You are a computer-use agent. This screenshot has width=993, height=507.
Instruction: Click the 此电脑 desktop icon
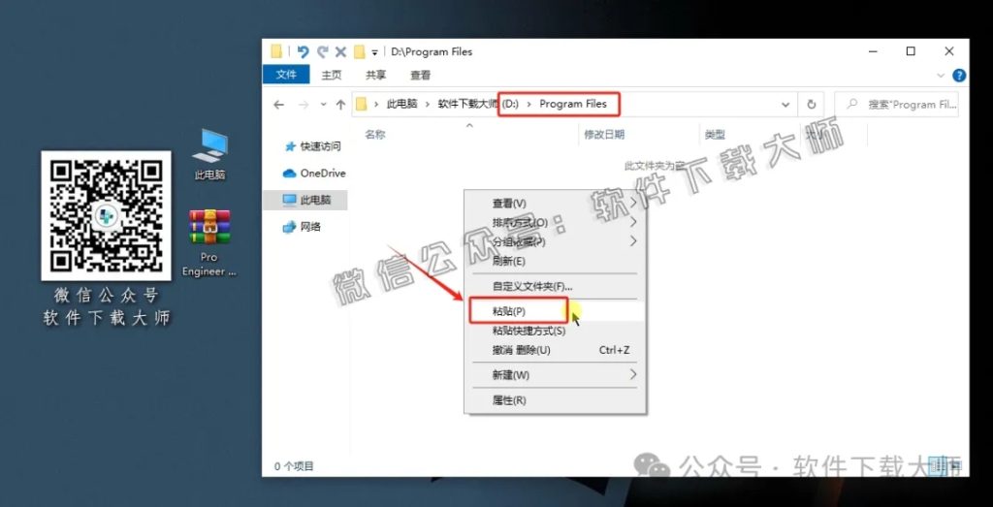[x=209, y=154]
